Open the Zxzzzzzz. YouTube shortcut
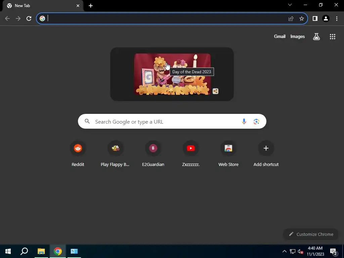The image size is (344, 258). 191,154
